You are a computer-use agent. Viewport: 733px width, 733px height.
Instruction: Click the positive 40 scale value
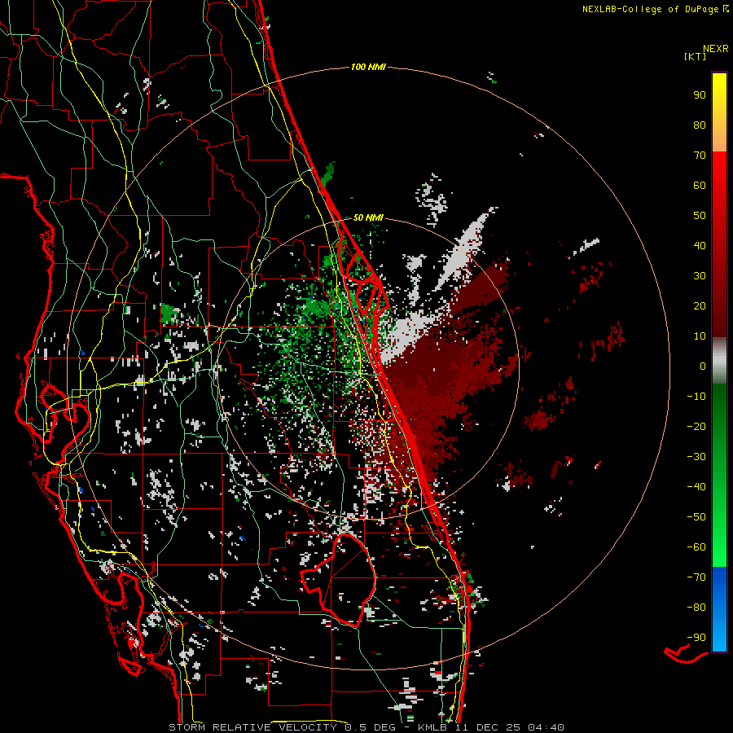point(700,246)
